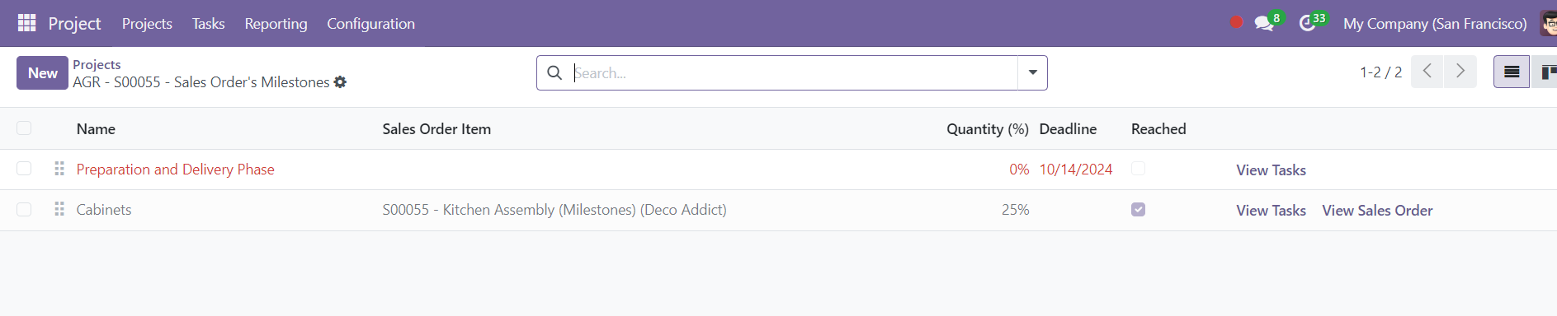Toggle the select-all checkbox in header

point(24,128)
